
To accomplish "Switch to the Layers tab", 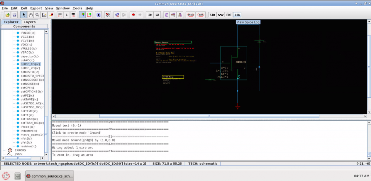I will pyautogui.click(x=30, y=22).
